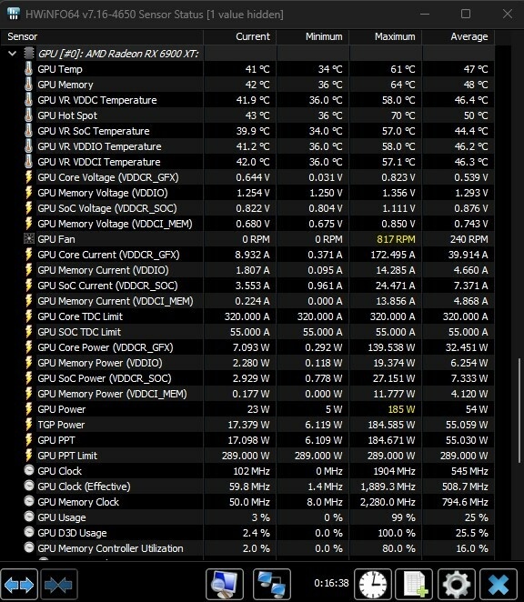Click the GPU VR VDDC Temperature thermometer icon

coord(28,100)
